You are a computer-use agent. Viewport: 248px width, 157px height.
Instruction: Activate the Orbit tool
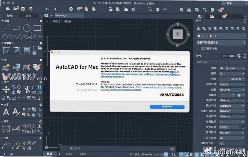coord(165,10)
